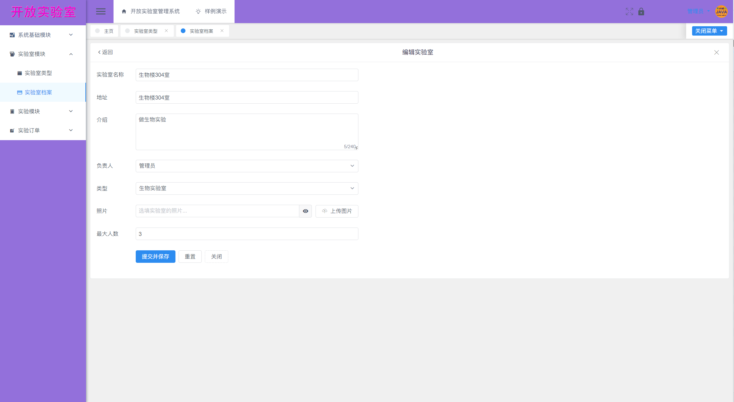Image resolution: width=734 pixels, height=402 pixels.
Task: Enter fullscreen with the expand arrows icon
Action: [629, 12]
